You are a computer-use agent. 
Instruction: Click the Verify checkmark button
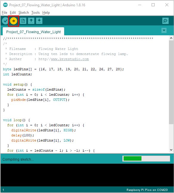tap(5, 21)
